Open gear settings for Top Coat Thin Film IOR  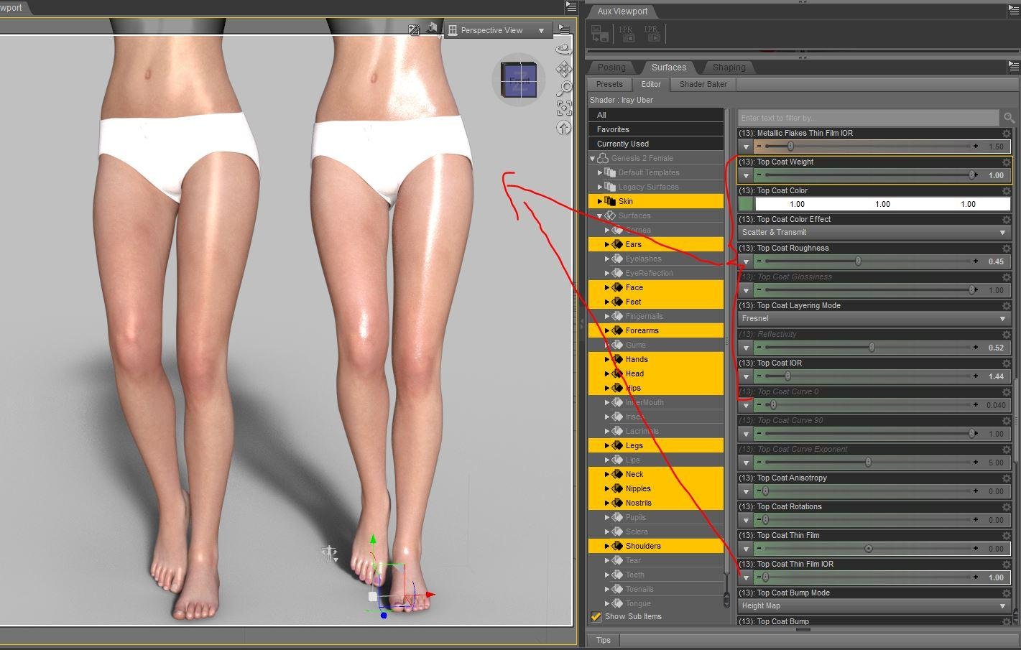[x=1006, y=565]
